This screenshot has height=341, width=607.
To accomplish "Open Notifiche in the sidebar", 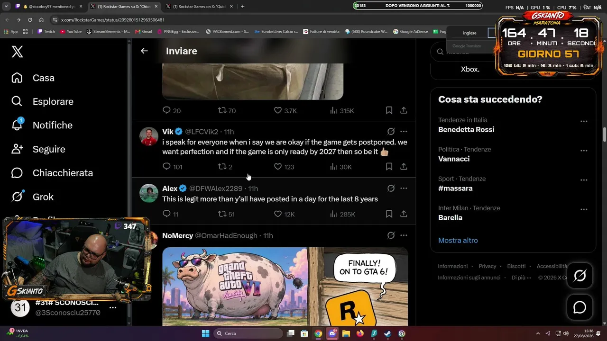I will 42,125.
